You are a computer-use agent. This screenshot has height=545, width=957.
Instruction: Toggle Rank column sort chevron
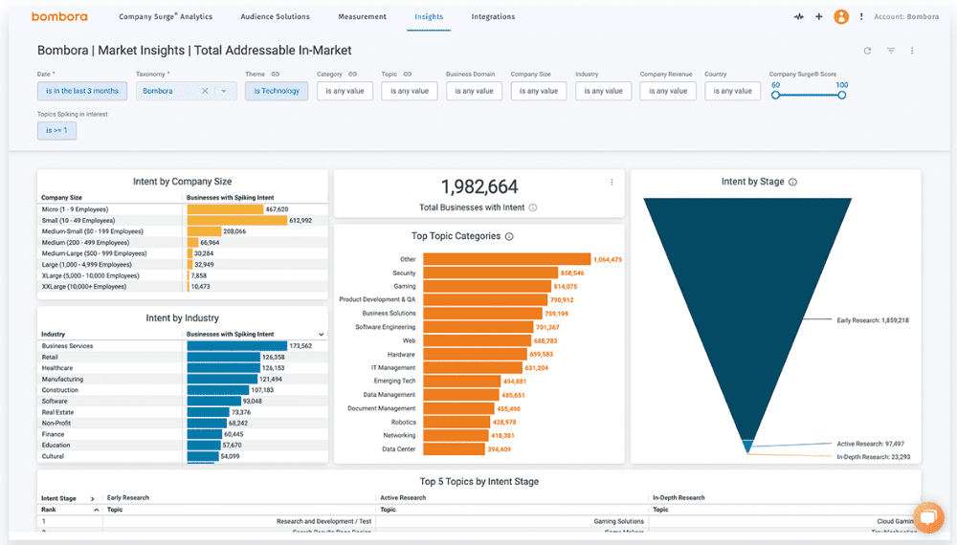point(97,510)
